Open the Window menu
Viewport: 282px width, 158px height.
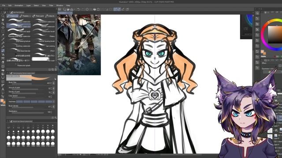[59, 6]
